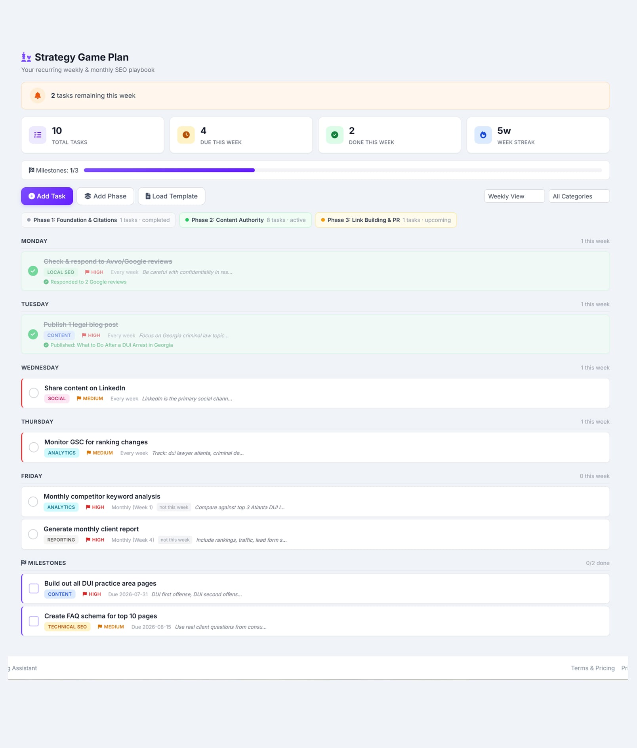Click the 'Due 2026-08-15' date text
The height and width of the screenshot is (748, 637).
click(x=151, y=627)
